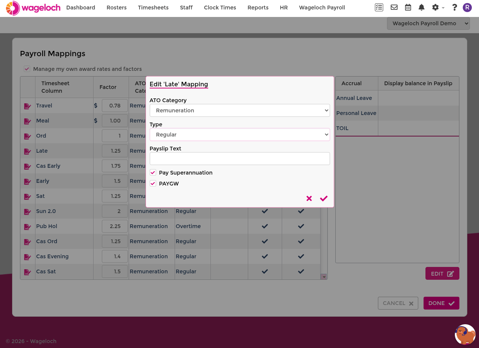
Task: Open the mail envelope icon
Action: [394, 8]
